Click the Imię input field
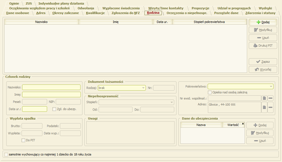282x162 pixels. coord(51,94)
